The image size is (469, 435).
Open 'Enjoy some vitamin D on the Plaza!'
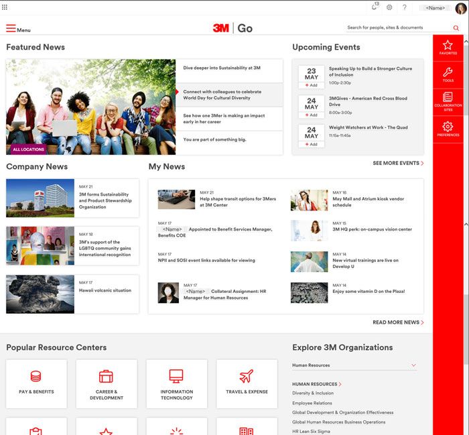click(368, 291)
